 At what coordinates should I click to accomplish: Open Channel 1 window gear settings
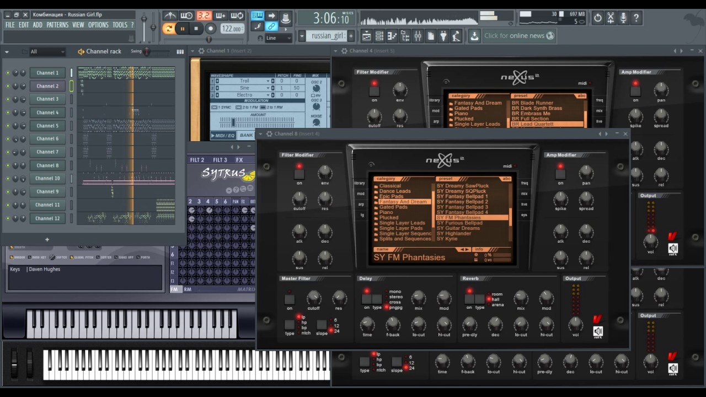(x=201, y=51)
